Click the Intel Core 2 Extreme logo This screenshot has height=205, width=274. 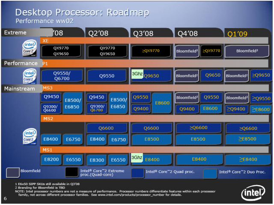click(x=30, y=48)
